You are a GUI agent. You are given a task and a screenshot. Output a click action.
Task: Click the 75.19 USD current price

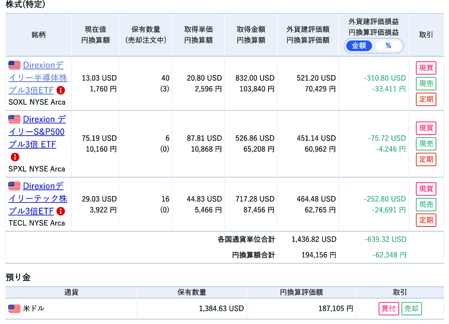[x=99, y=138]
